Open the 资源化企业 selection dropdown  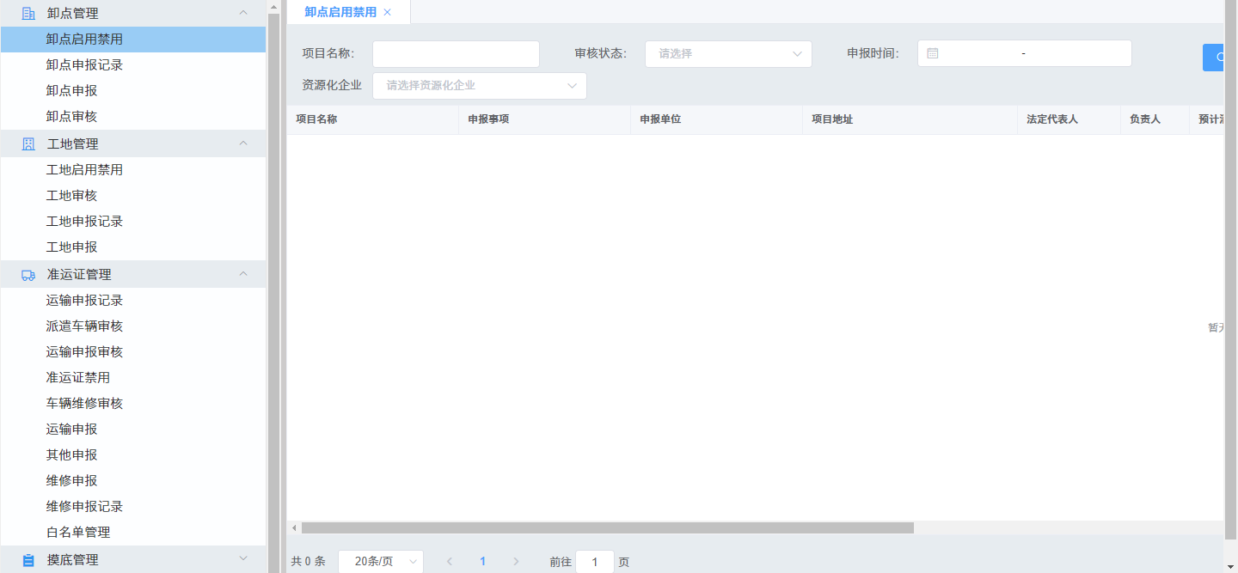tap(479, 86)
